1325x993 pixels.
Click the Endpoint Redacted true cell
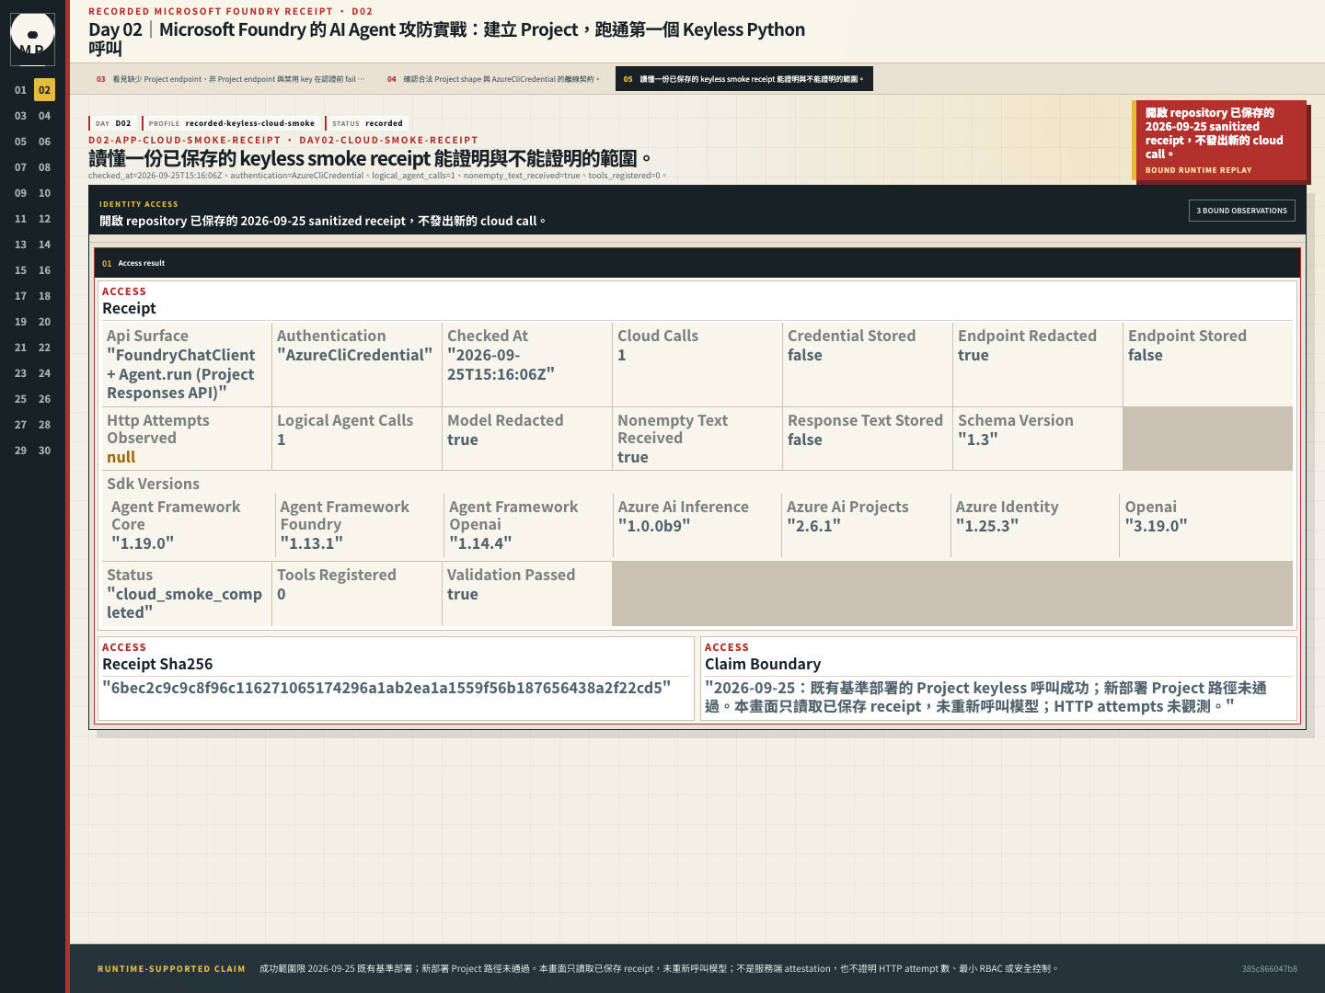[1037, 364]
